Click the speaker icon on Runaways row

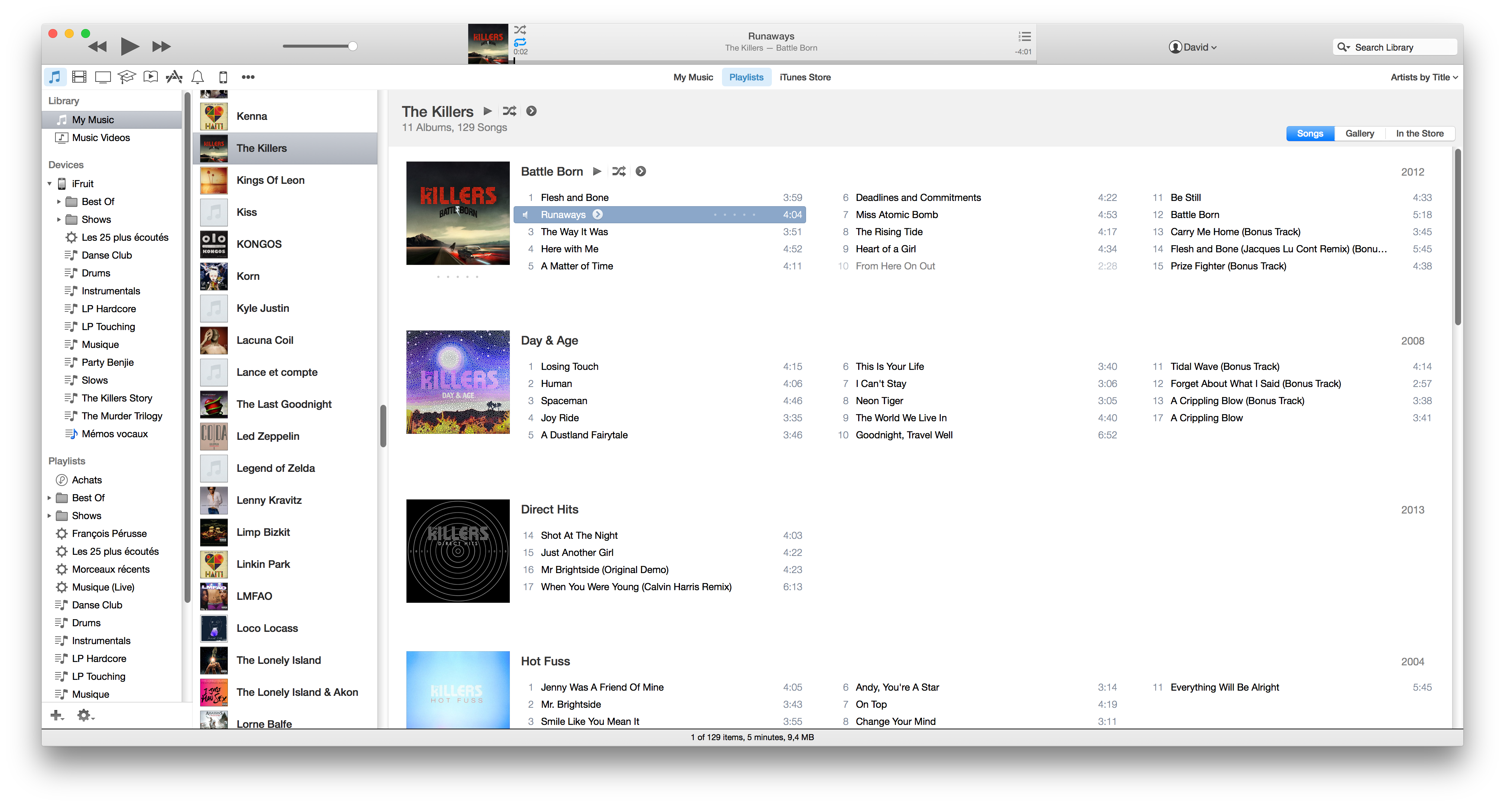click(x=525, y=214)
